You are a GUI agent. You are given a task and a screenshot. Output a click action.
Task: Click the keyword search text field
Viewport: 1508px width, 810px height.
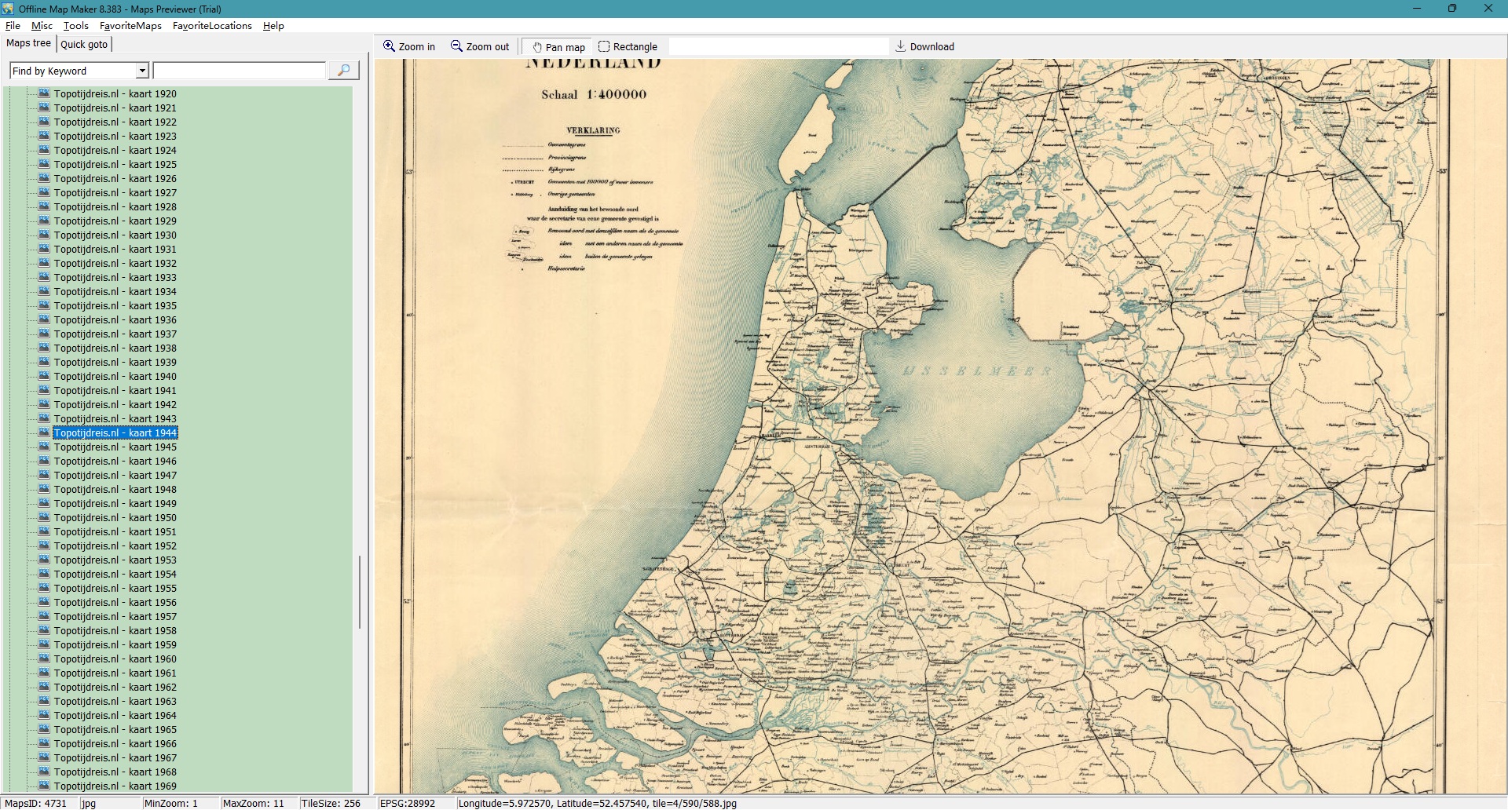pos(239,71)
